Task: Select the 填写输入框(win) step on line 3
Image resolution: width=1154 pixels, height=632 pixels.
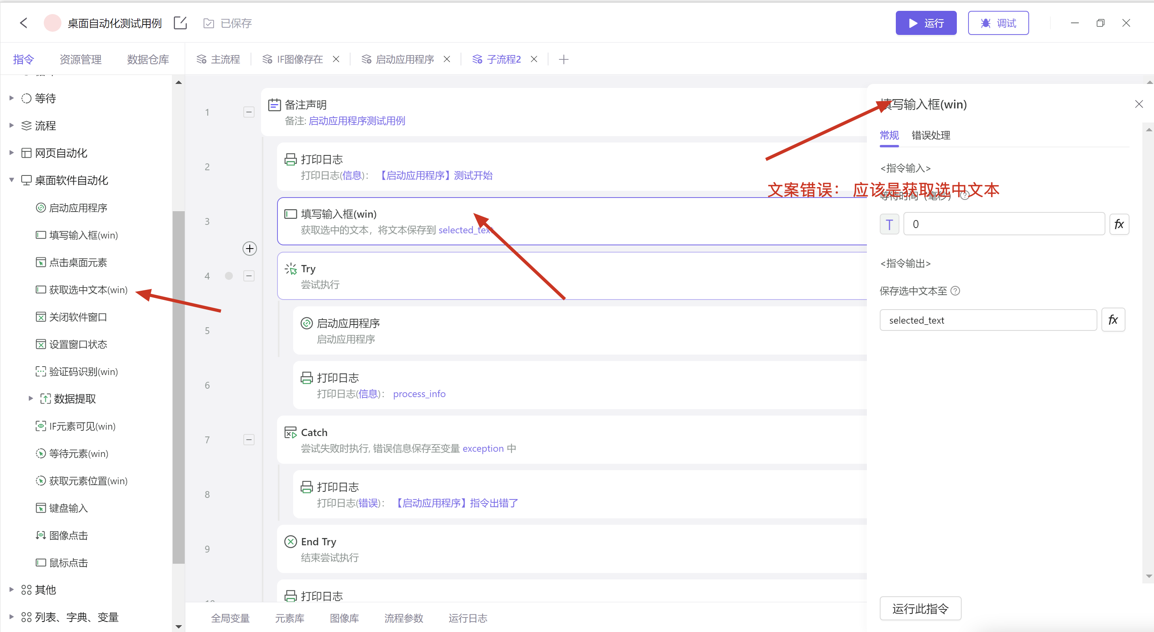Action: (x=572, y=221)
